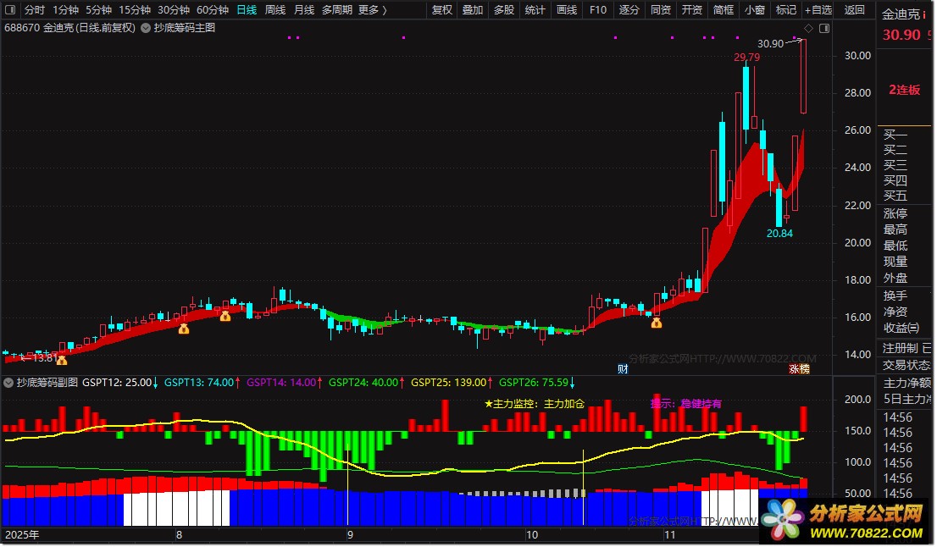Toggle the left sidebar panel icon
Image resolution: width=937 pixels, height=547 pixels.
tap(10, 9)
